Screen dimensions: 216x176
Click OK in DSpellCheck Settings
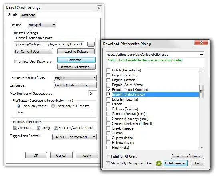point(36,155)
